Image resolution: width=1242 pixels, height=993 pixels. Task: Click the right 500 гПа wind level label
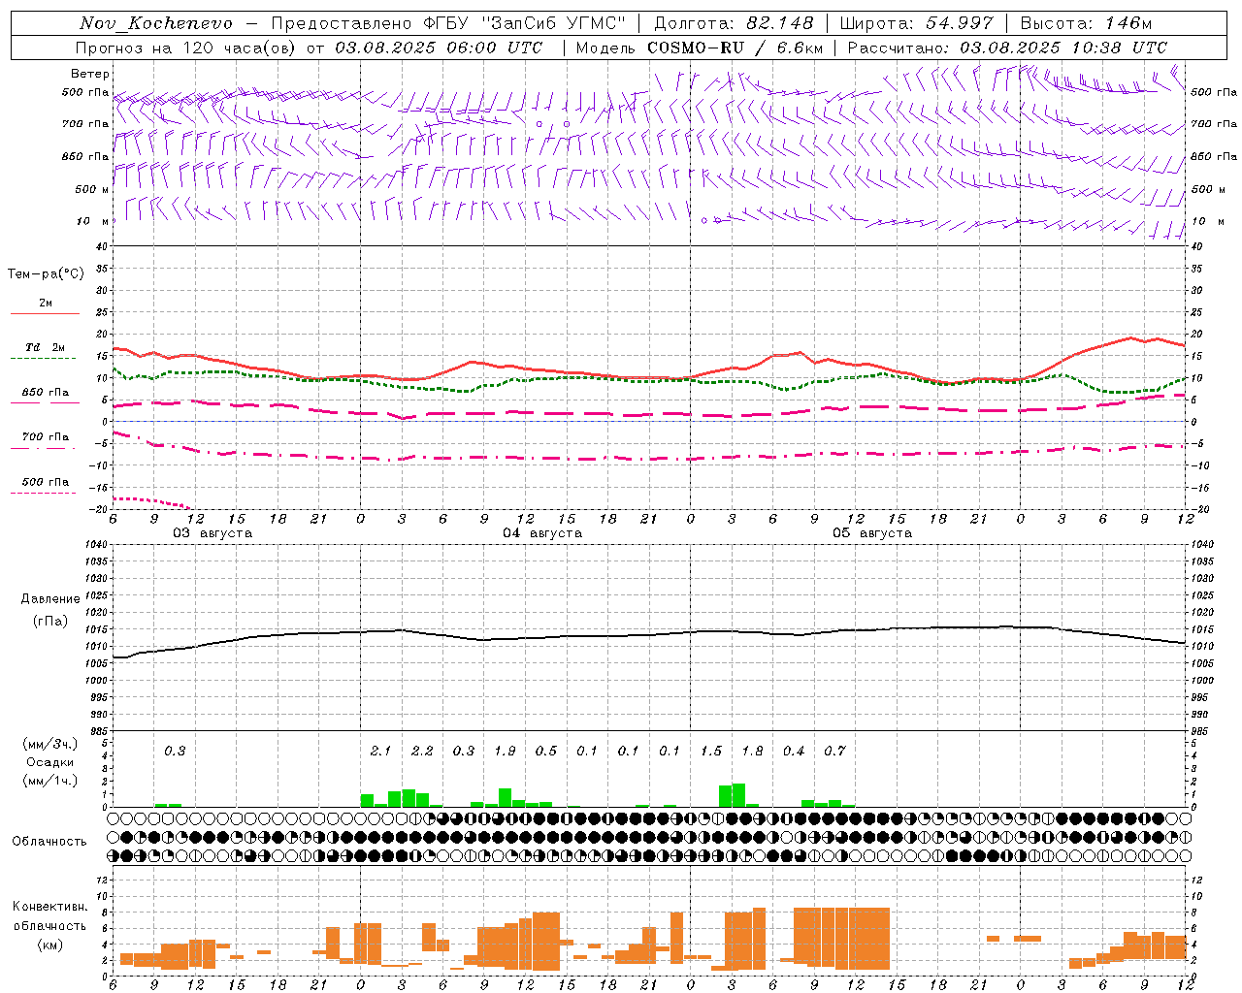(1214, 93)
